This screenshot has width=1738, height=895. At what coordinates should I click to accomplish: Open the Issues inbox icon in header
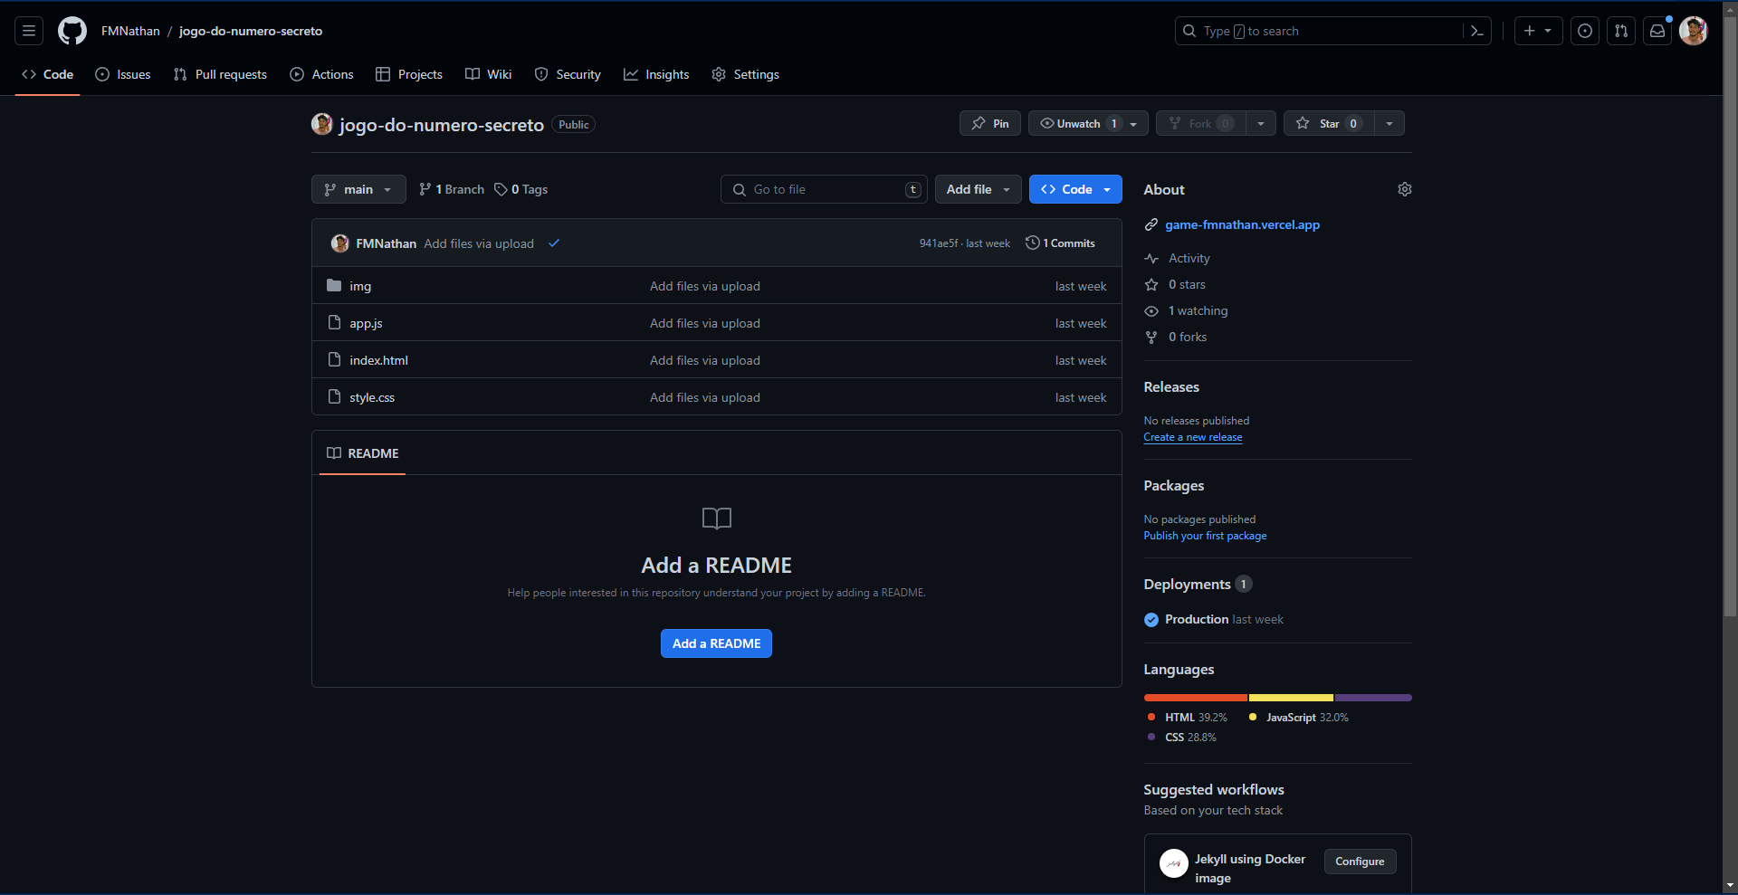click(1585, 31)
